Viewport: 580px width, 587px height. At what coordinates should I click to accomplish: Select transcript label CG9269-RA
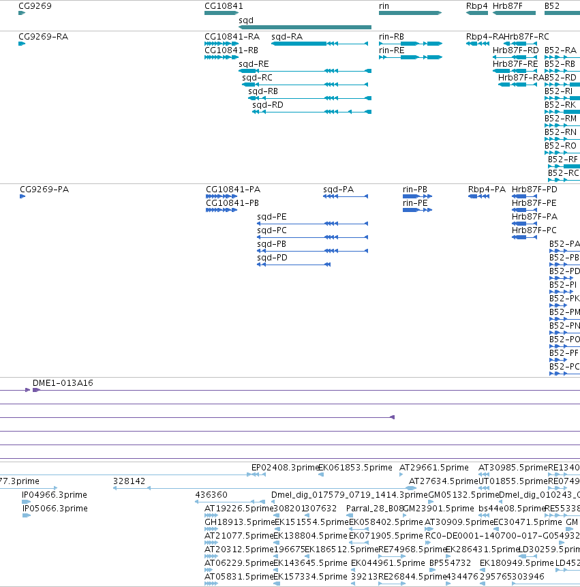44,37
